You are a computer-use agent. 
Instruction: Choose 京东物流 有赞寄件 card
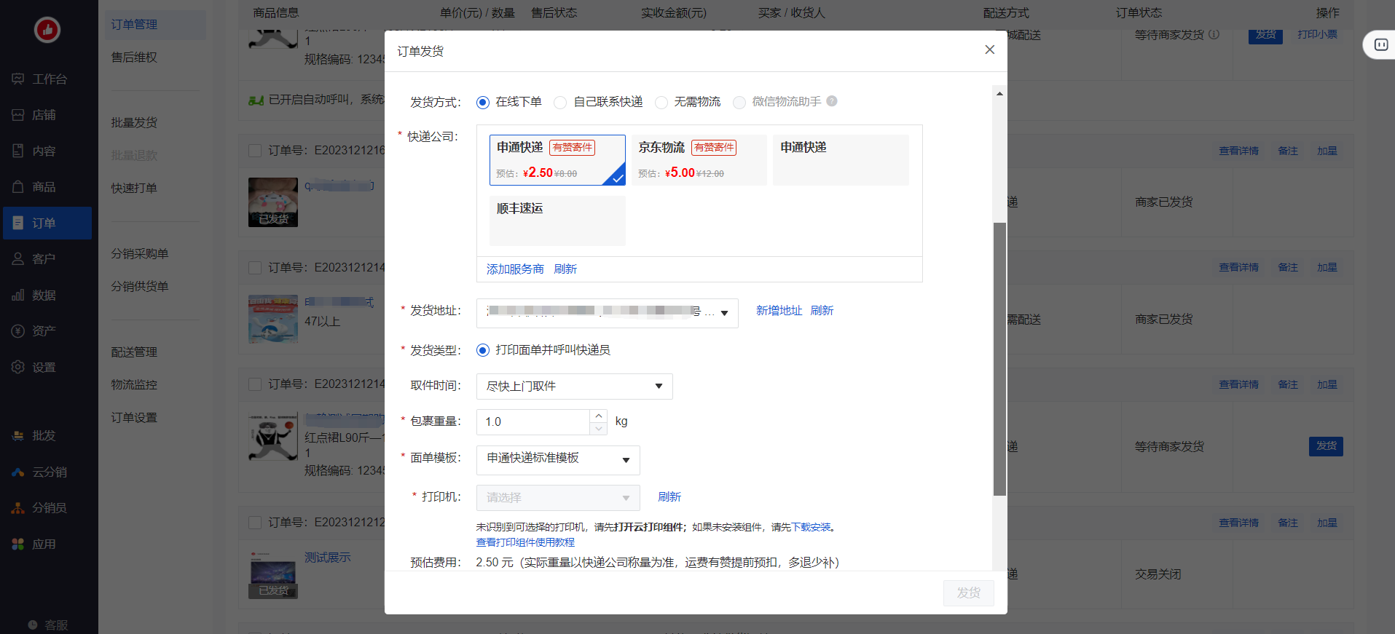pyautogui.click(x=699, y=159)
